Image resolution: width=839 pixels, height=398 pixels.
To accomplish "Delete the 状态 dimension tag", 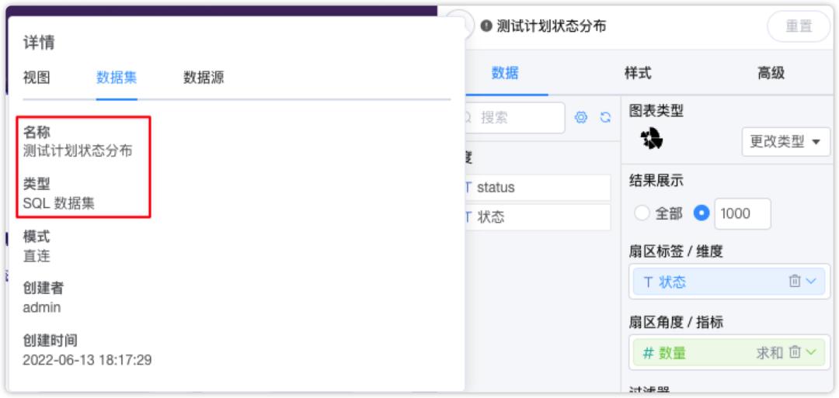I will point(795,281).
